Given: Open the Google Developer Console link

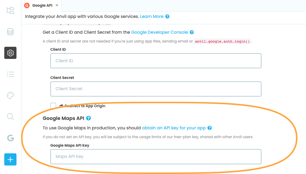Looking at the screenshot, I should coord(160,32).
